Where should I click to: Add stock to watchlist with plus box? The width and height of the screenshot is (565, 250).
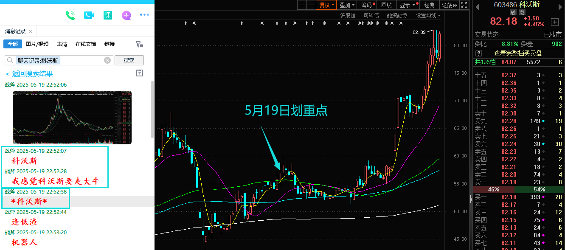pos(554,22)
